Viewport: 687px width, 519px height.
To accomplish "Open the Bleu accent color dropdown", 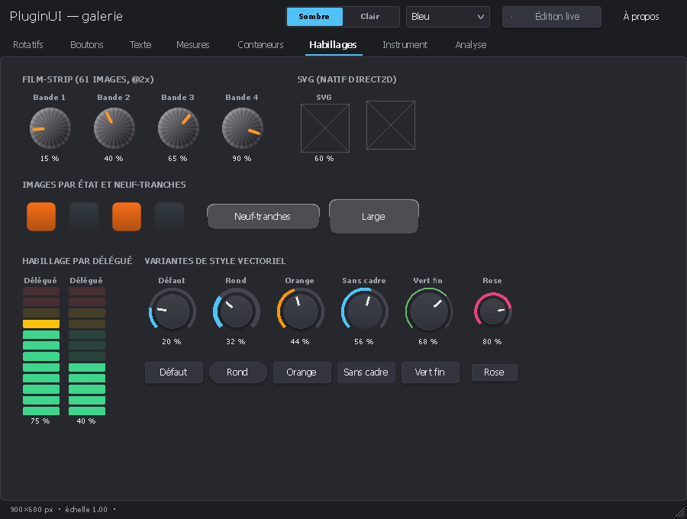I will coord(448,17).
